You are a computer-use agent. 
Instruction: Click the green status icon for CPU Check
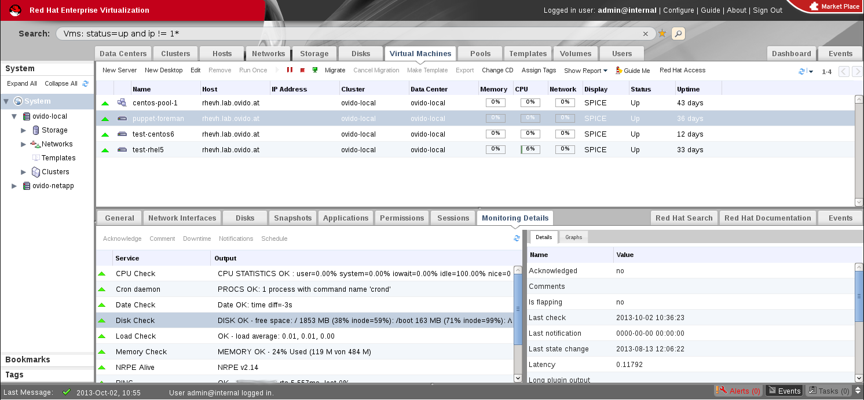click(102, 273)
